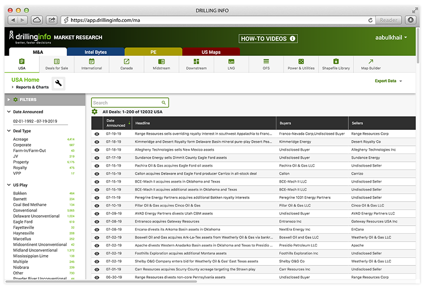Collapse the US Play filter
This screenshot has height=289, width=425.
click(x=8, y=185)
